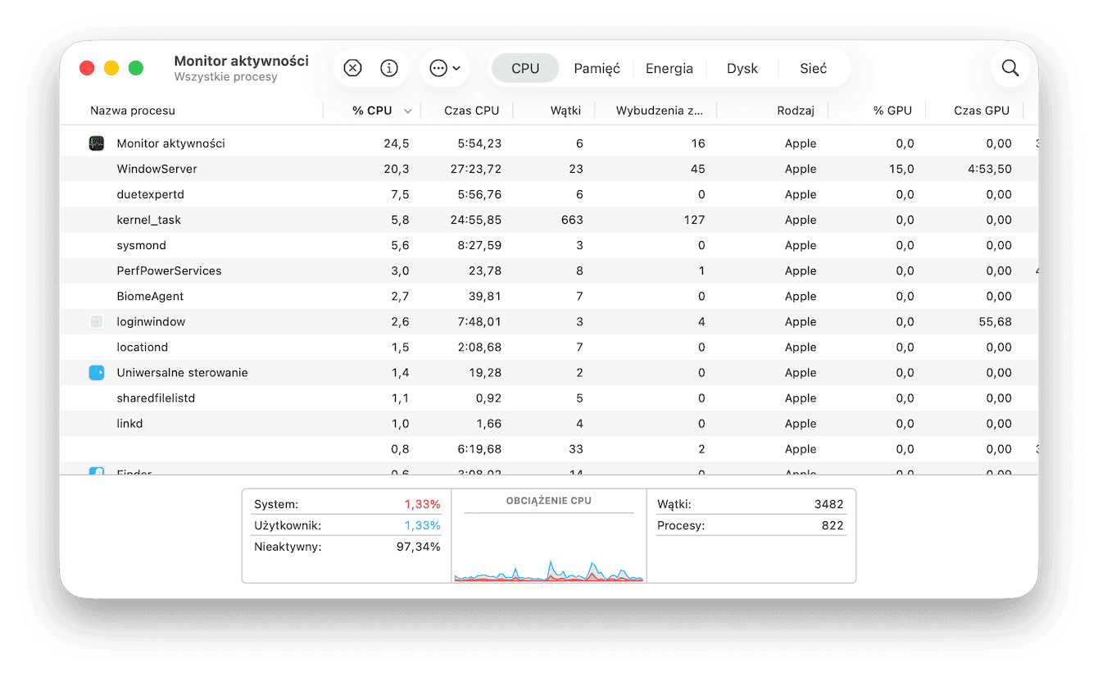Screen dimensions: 1098x677
Task: Open the ellipsis more options dropdown
Action: (445, 68)
